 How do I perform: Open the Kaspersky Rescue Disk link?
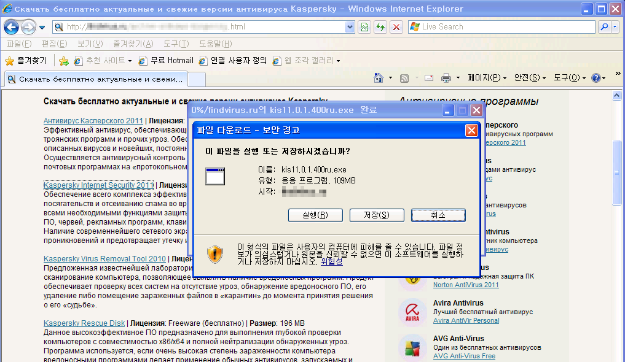pyautogui.click(x=84, y=323)
